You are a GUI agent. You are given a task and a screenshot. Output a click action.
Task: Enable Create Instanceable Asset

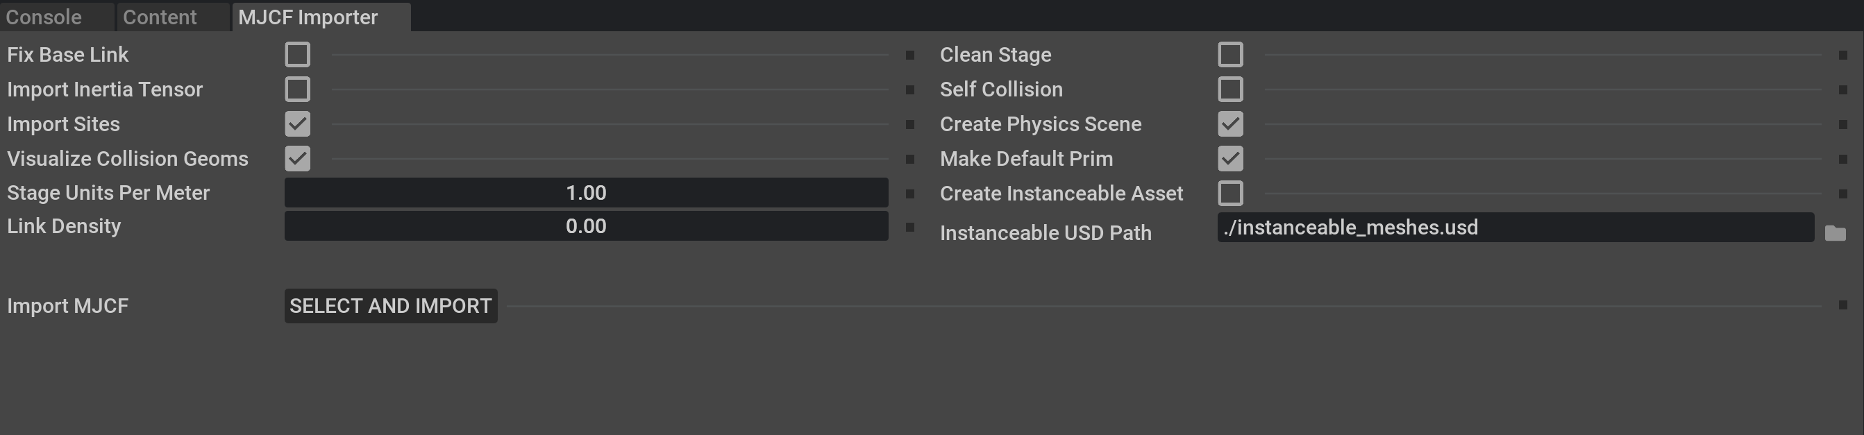tap(1231, 193)
